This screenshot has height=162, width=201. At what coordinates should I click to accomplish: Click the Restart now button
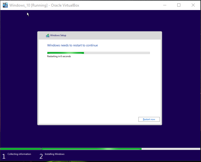(149, 119)
